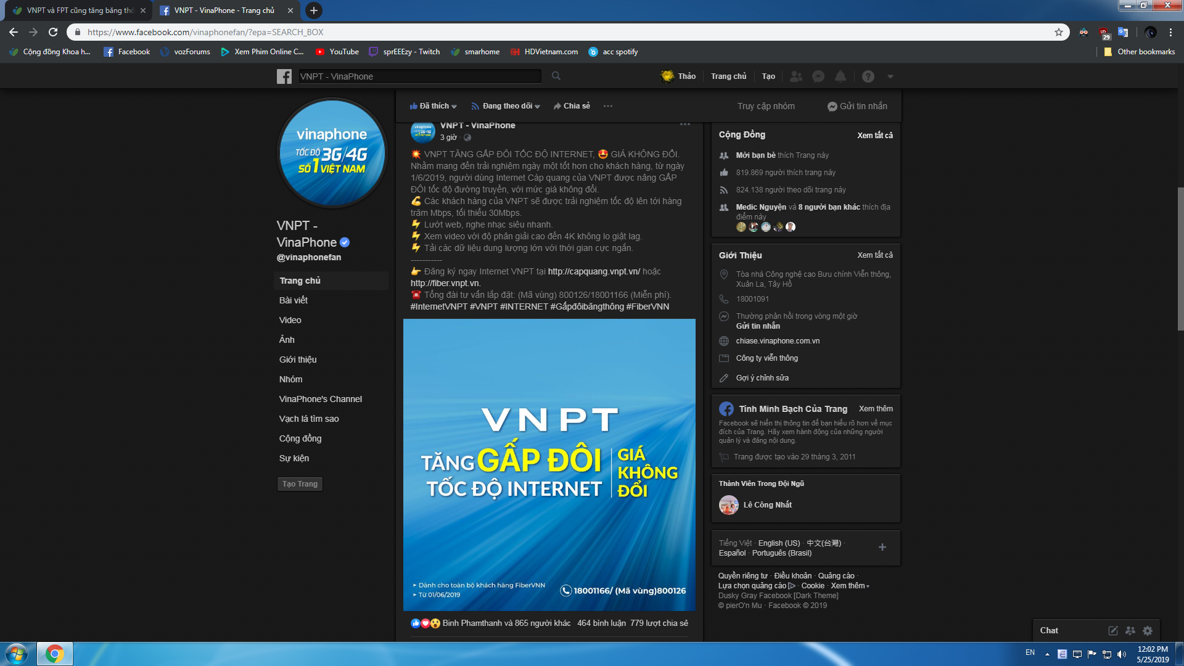This screenshot has width=1184, height=666.
Task: Open Other bookmarks folder
Action: point(1139,52)
